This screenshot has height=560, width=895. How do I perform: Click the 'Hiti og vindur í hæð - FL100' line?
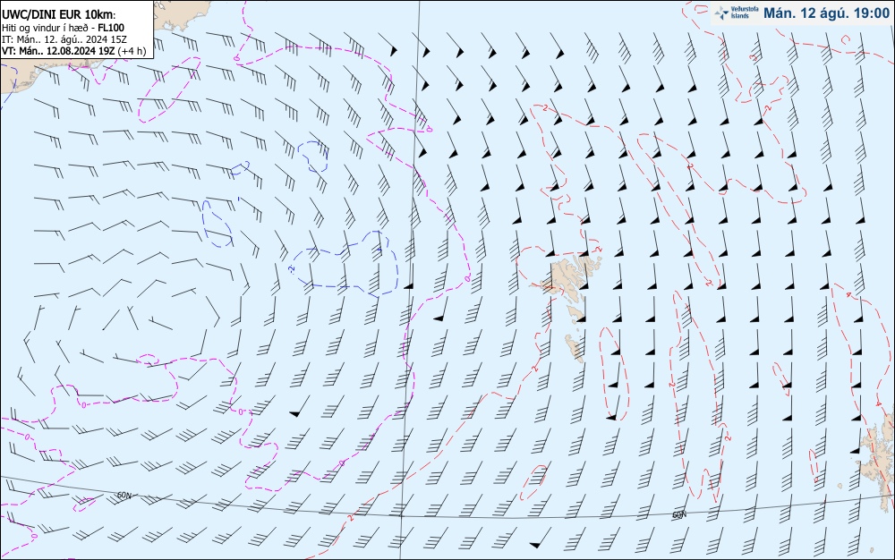tap(63, 28)
